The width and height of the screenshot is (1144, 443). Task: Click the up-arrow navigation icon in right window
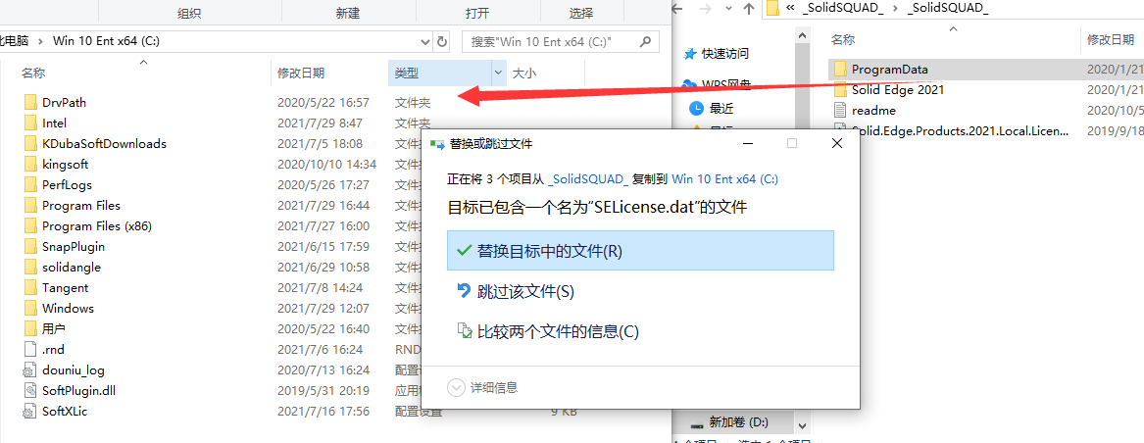click(x=749, y=8)
